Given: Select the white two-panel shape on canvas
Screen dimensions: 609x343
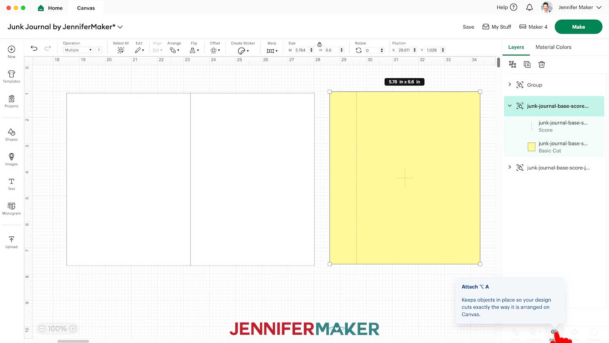Looking at the screenshot, I should tap(191, 179).
